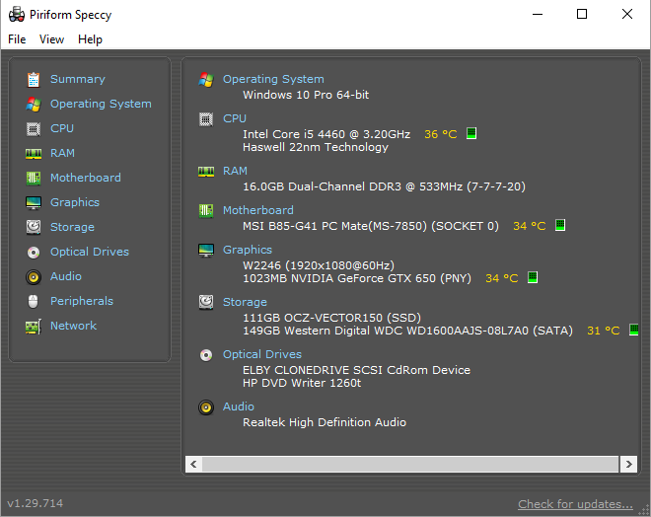
Task: Click the CPU heading link in summary
Action: [235, 118]
